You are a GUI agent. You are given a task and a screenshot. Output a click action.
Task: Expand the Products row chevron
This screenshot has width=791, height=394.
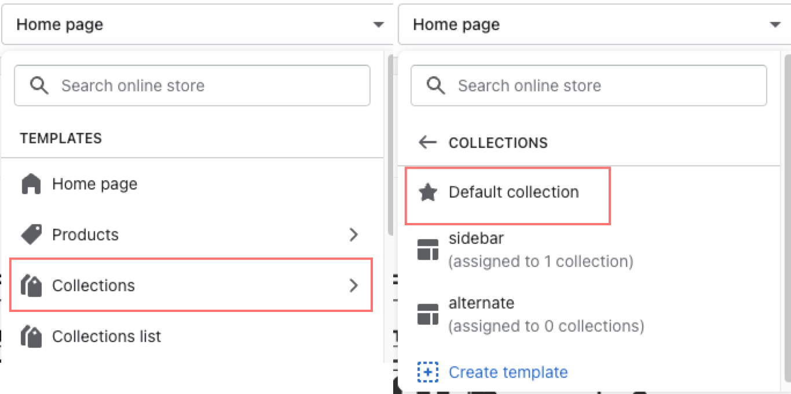354,235
